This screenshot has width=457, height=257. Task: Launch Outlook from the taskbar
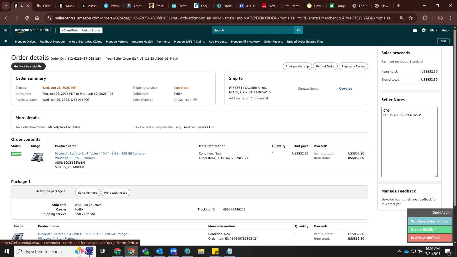159,251
